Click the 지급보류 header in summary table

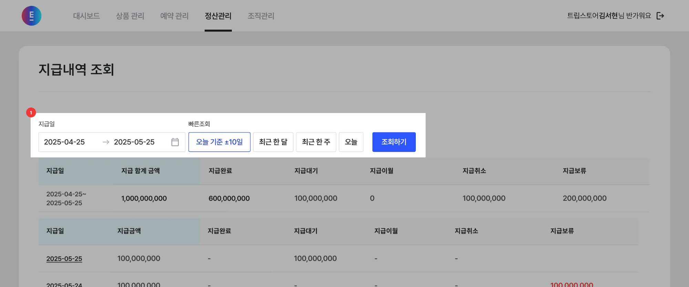pyautogui.click(x=575, y=171)
